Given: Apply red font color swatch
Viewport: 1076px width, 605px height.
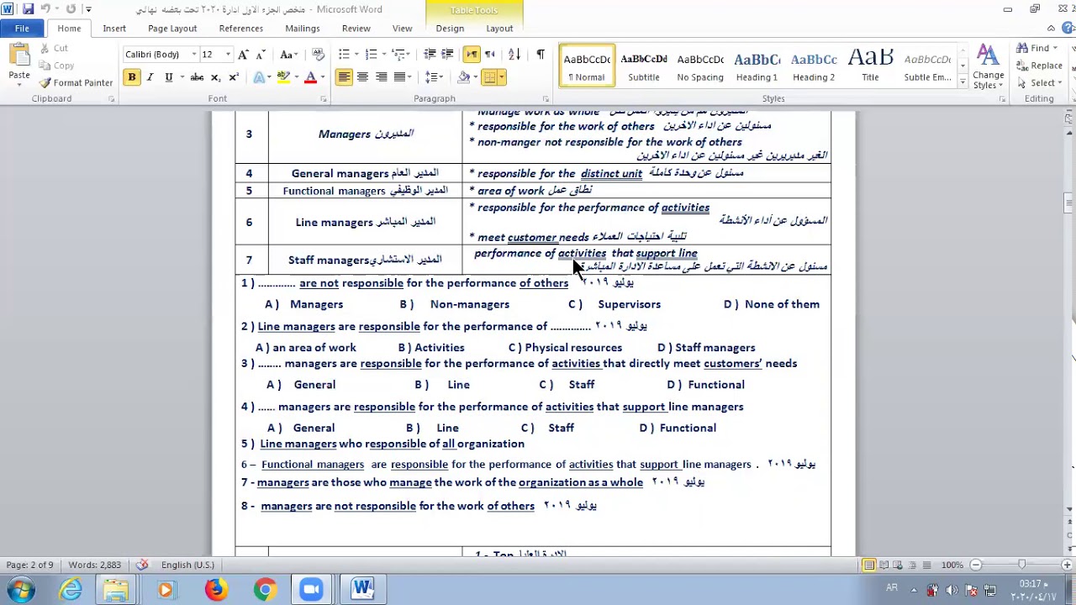Looking at the screenshot, I should point(310,77).
